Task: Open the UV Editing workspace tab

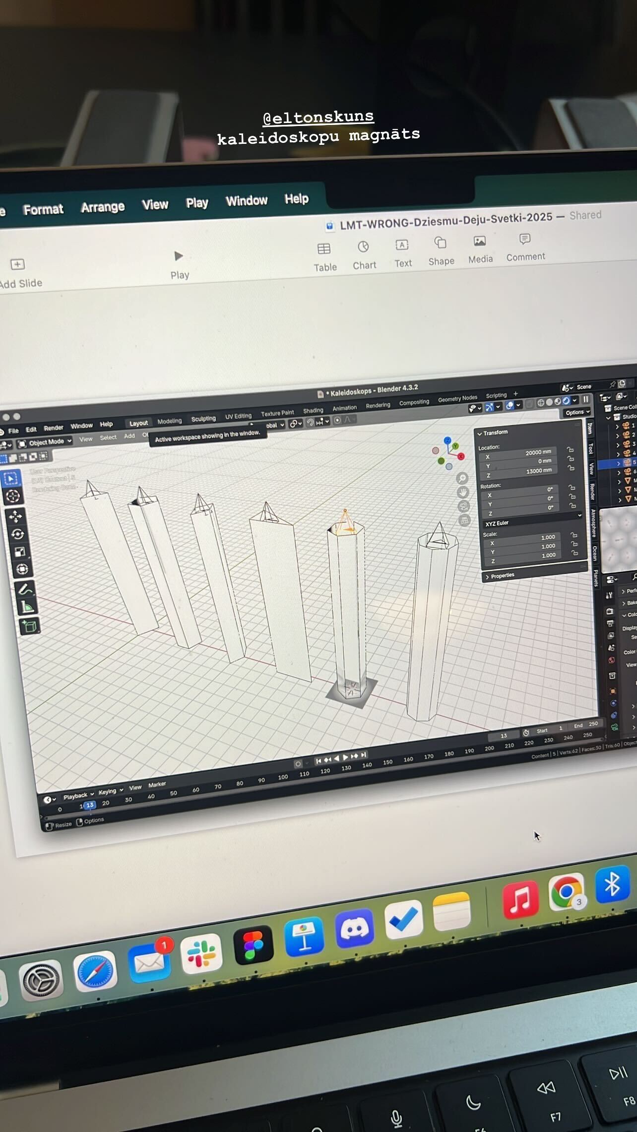Action: [x=238, y=416]
